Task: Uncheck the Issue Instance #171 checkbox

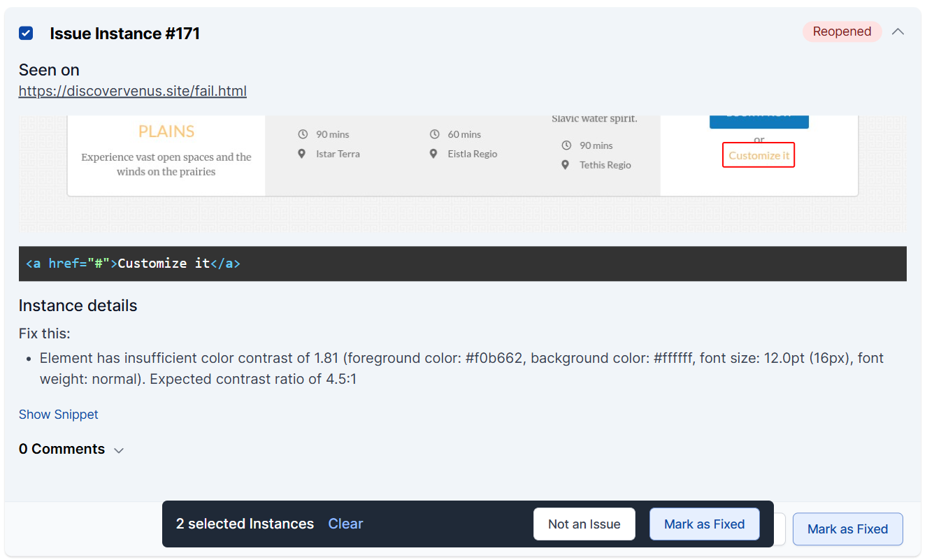Action: point(26,33)
